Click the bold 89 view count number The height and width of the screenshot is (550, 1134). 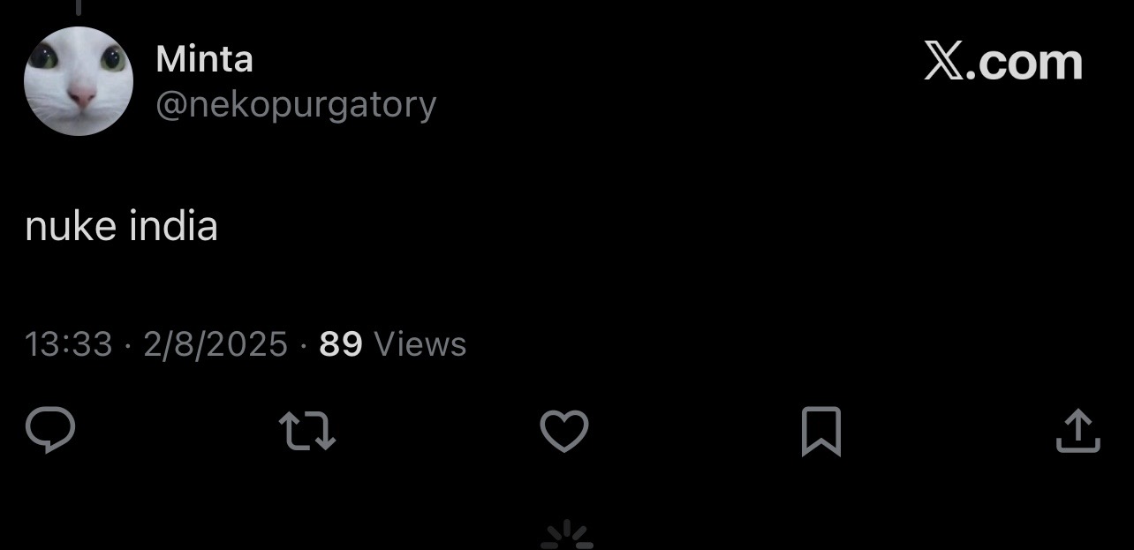click(341, 343)
